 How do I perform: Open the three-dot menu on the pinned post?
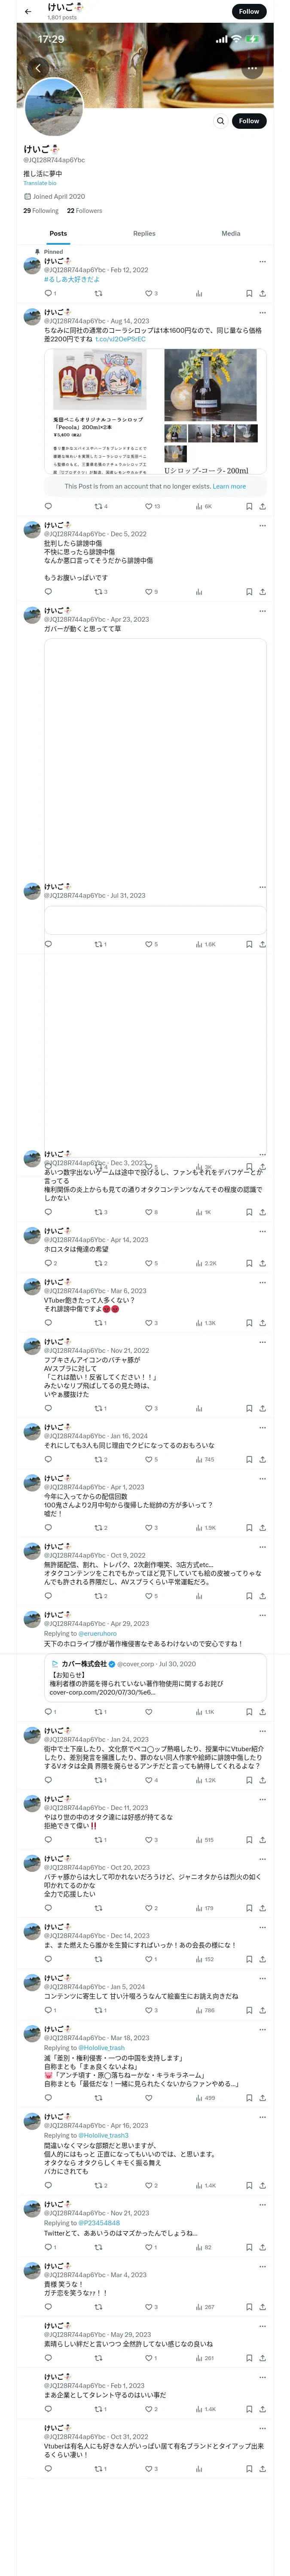click(263, 262)
